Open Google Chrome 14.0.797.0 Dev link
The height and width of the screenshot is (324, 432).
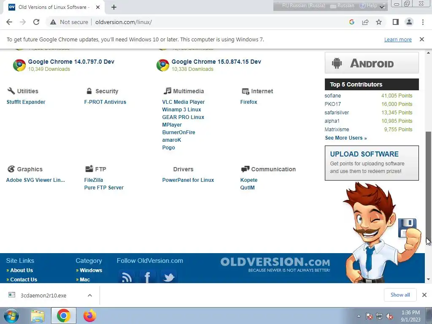pos(71,62)
